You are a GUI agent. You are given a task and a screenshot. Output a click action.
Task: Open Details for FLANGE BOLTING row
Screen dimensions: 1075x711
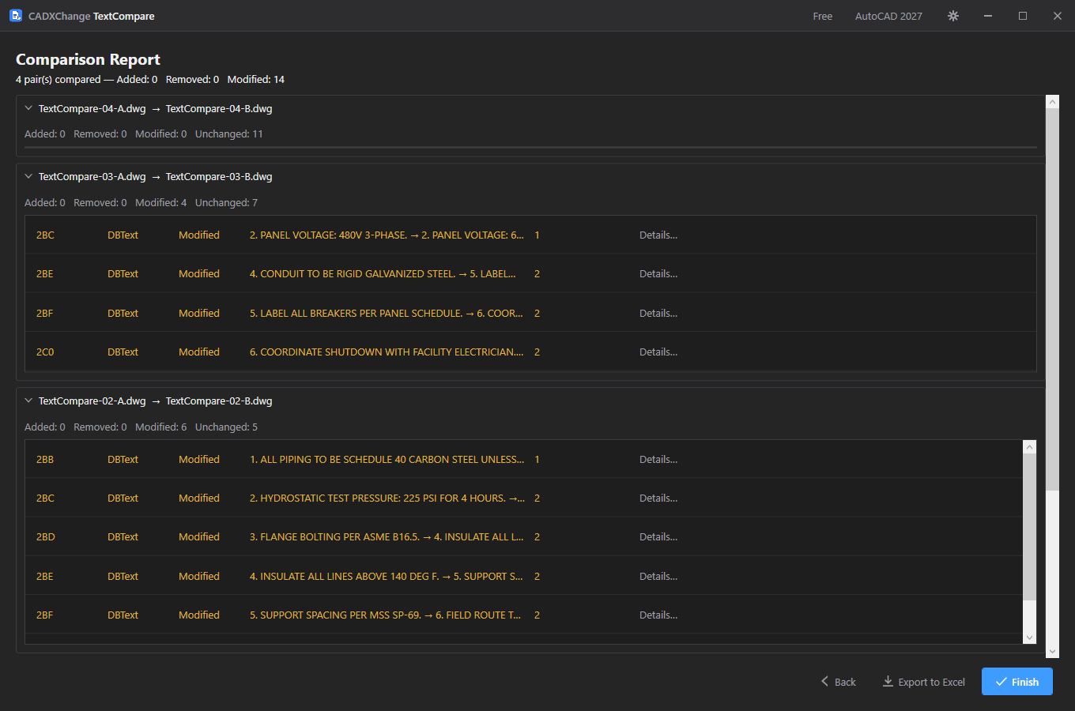(x=658, y=536)
